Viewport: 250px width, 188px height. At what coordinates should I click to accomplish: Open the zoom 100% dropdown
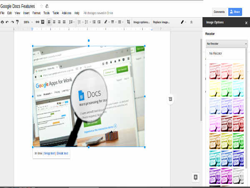click(x=27, y=22)
